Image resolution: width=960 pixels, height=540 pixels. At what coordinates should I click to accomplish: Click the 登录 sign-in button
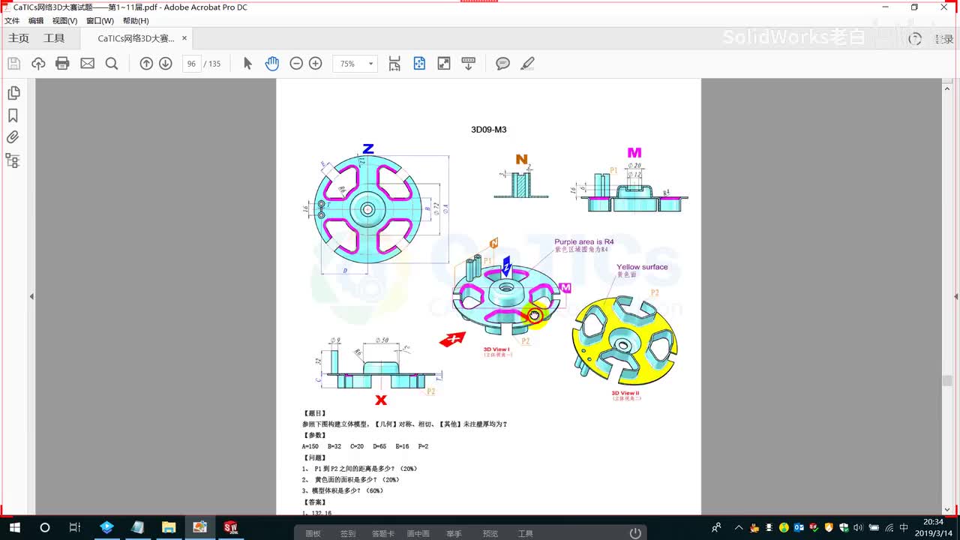943,39
